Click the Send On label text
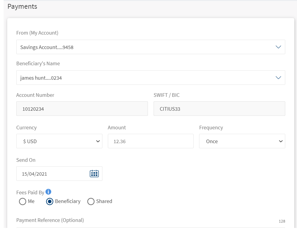This screenshot has height=246, width=297. (26, 160)
